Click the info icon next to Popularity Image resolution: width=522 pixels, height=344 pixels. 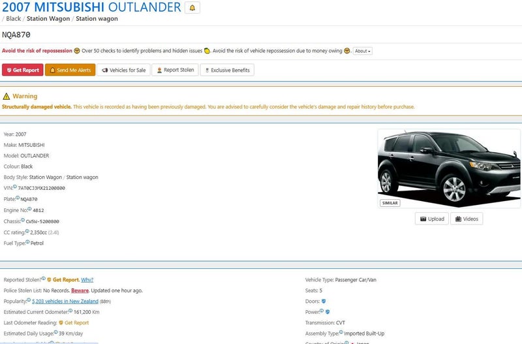pyautogui.click(x=29, y=301)
